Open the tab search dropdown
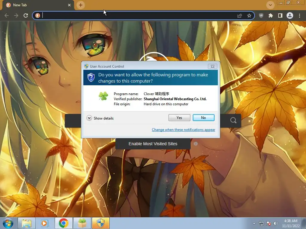Viewport: 306px width, 229px height. pos(270,5)
